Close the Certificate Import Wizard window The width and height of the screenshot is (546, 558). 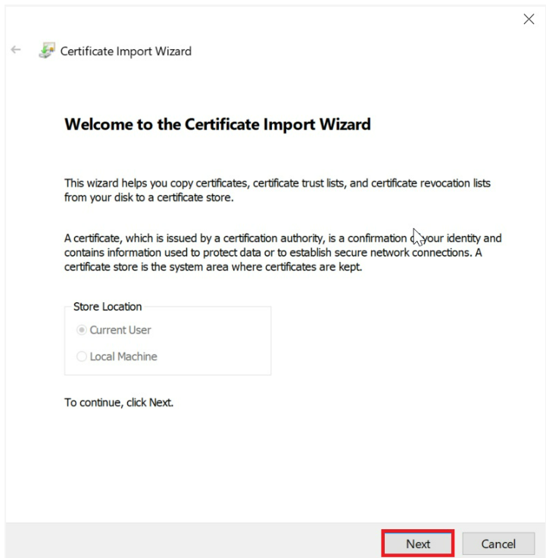[529, 20]
